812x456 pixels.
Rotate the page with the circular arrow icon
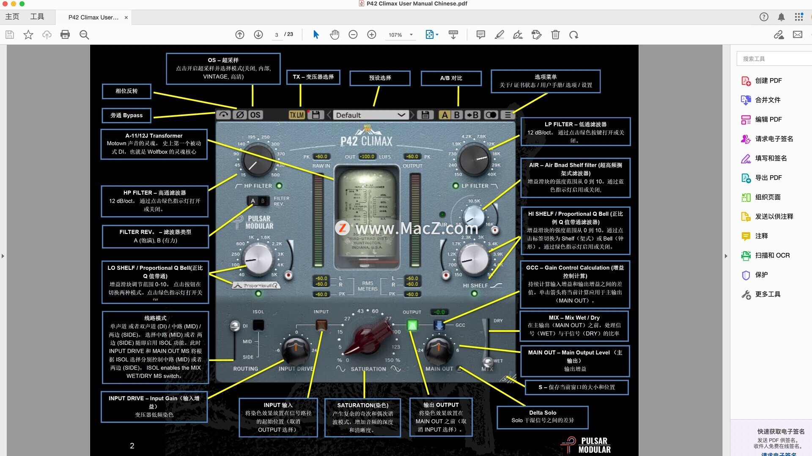574,35
